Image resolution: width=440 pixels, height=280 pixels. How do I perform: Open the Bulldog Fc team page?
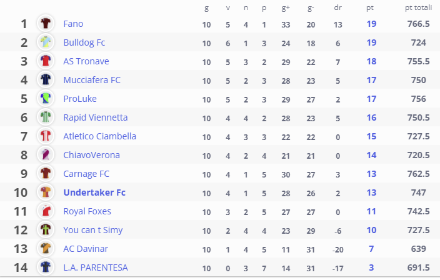(x=84, y=42)
